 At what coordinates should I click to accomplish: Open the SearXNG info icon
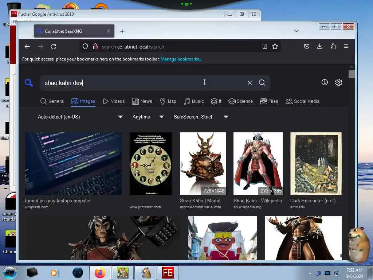pos(325,82)
